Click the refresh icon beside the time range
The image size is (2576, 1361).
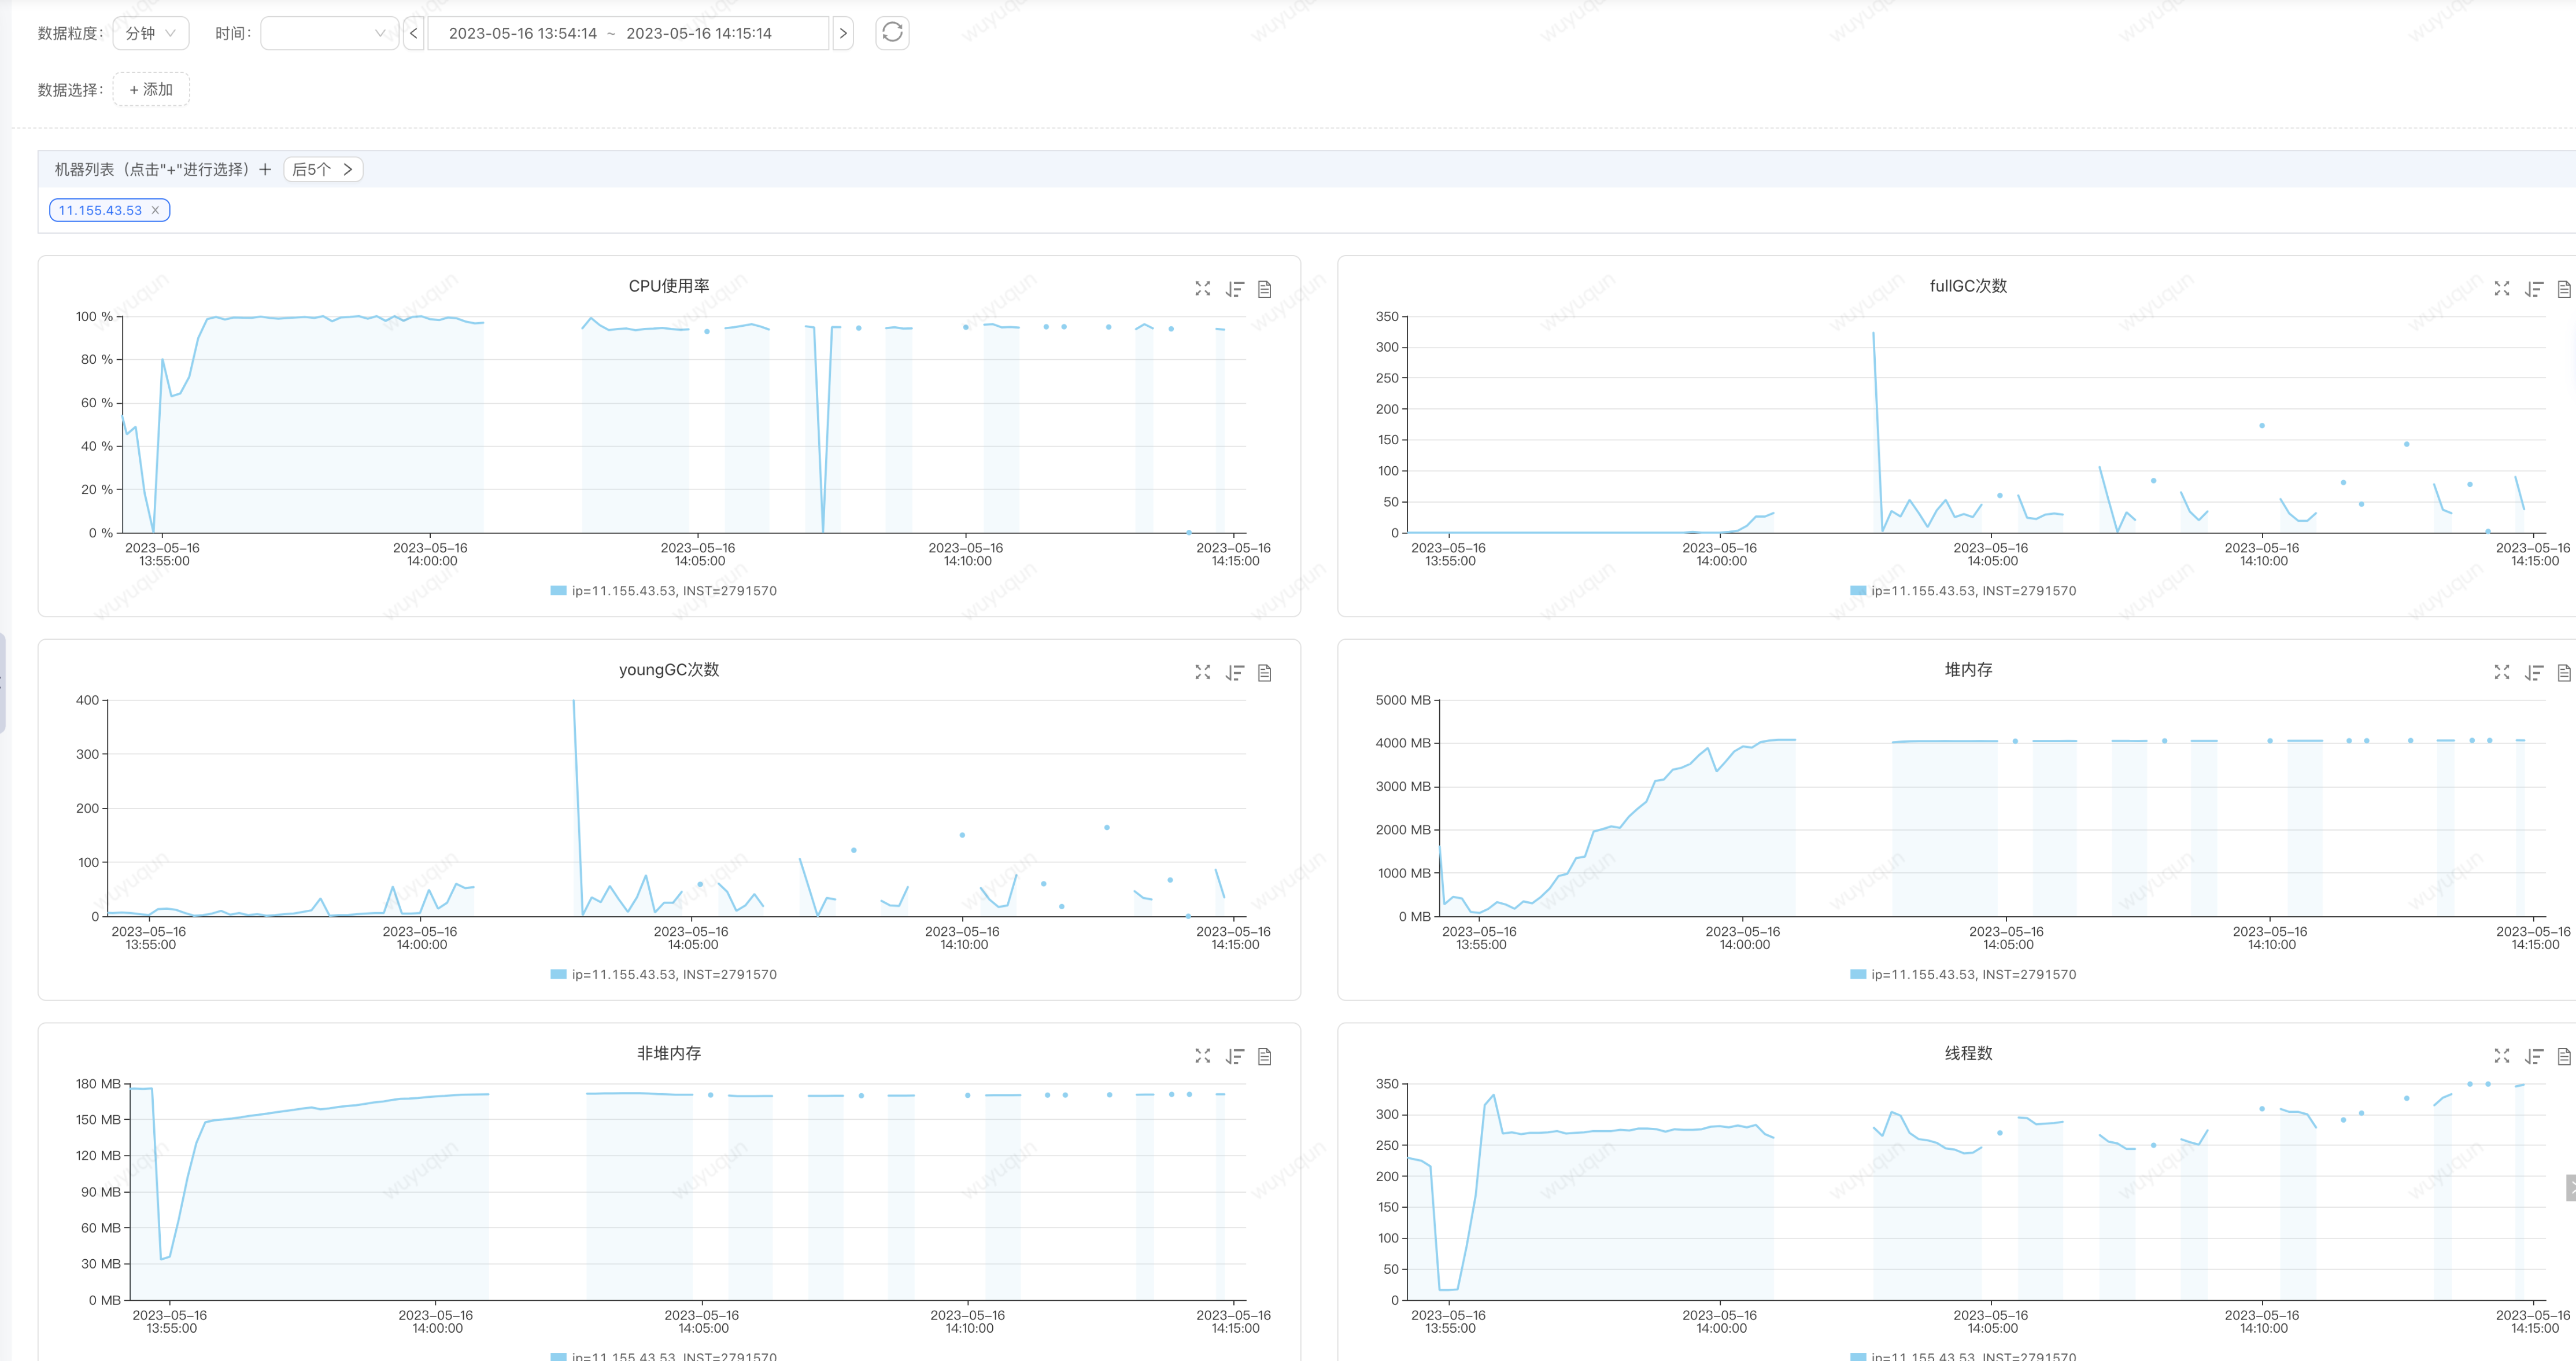892,33
